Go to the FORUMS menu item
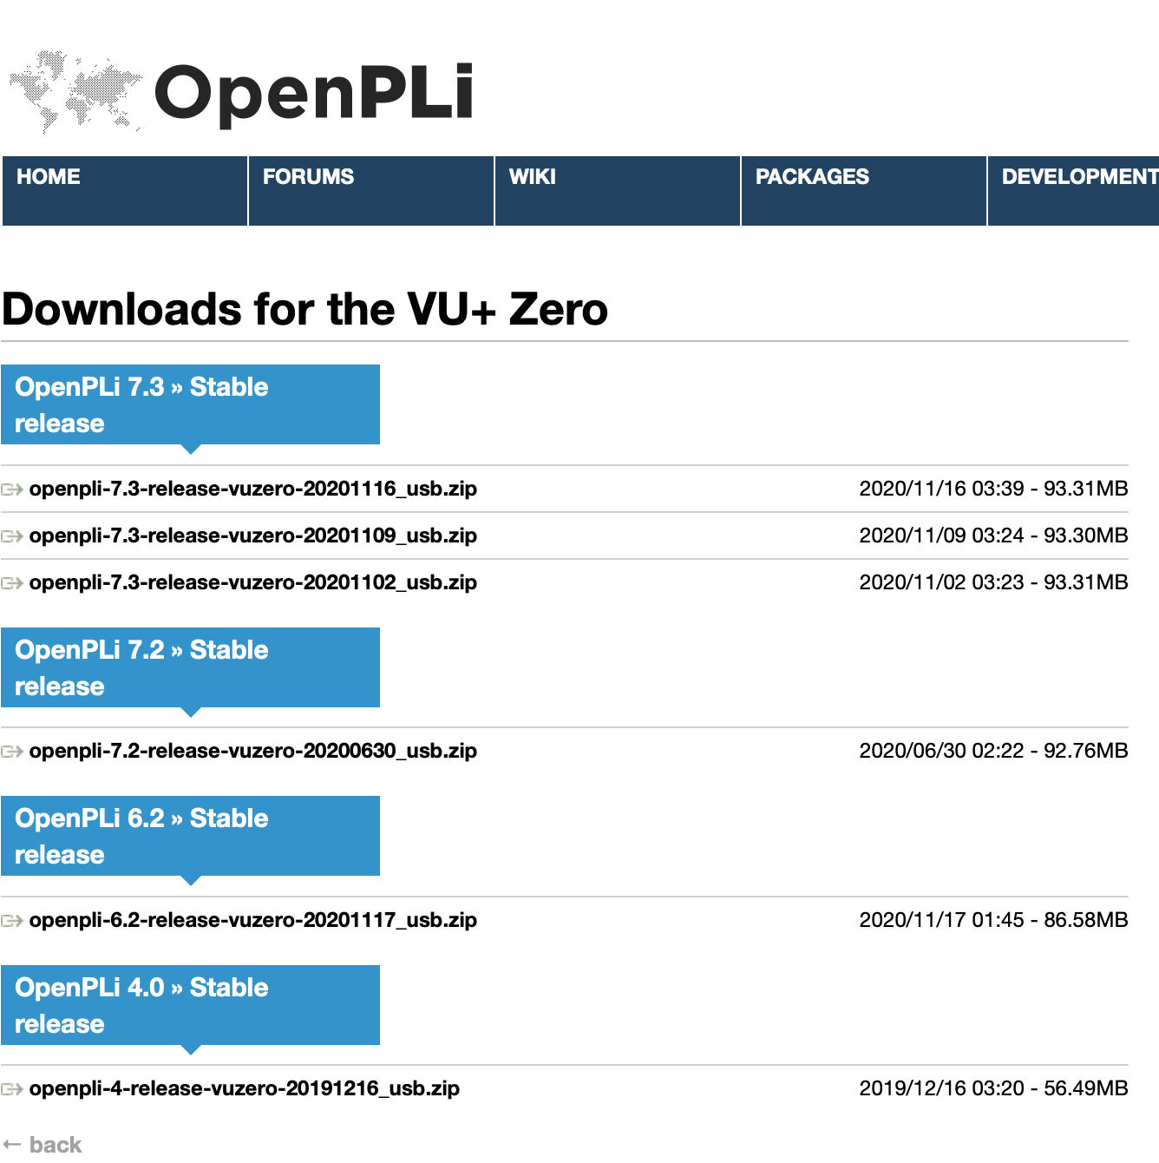Image resolution: width=1159 pixels, height=1163 pixels. point(371,191)
